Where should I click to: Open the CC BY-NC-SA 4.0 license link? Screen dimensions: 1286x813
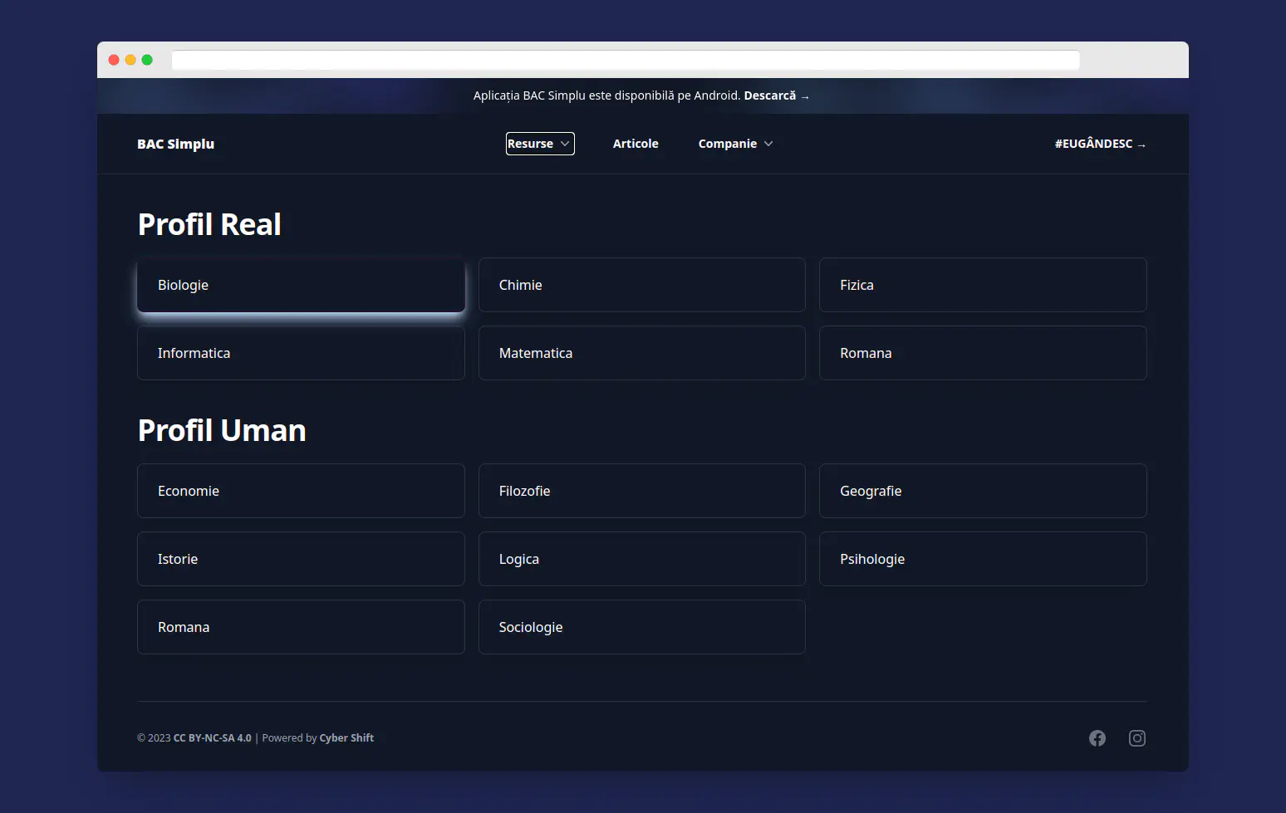tap(212, 737)
